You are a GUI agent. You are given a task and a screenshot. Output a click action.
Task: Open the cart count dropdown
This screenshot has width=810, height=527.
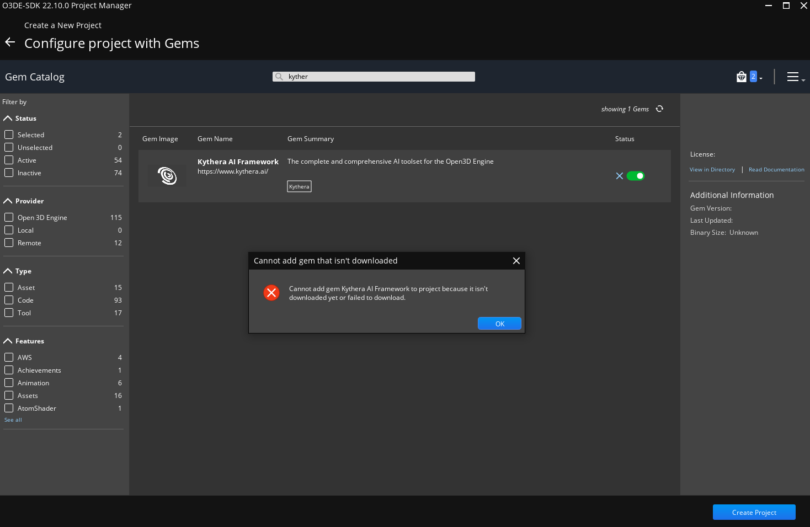click(759, 77)
